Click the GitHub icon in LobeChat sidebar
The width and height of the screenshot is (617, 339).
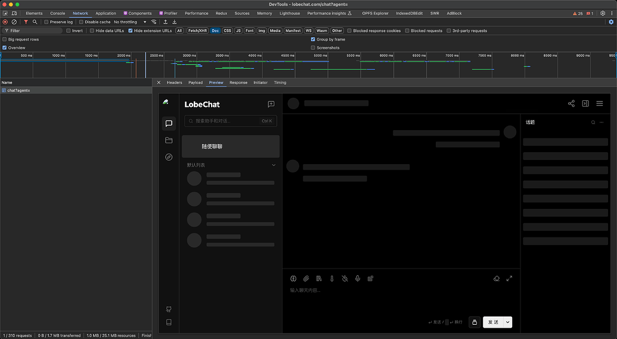169,310
